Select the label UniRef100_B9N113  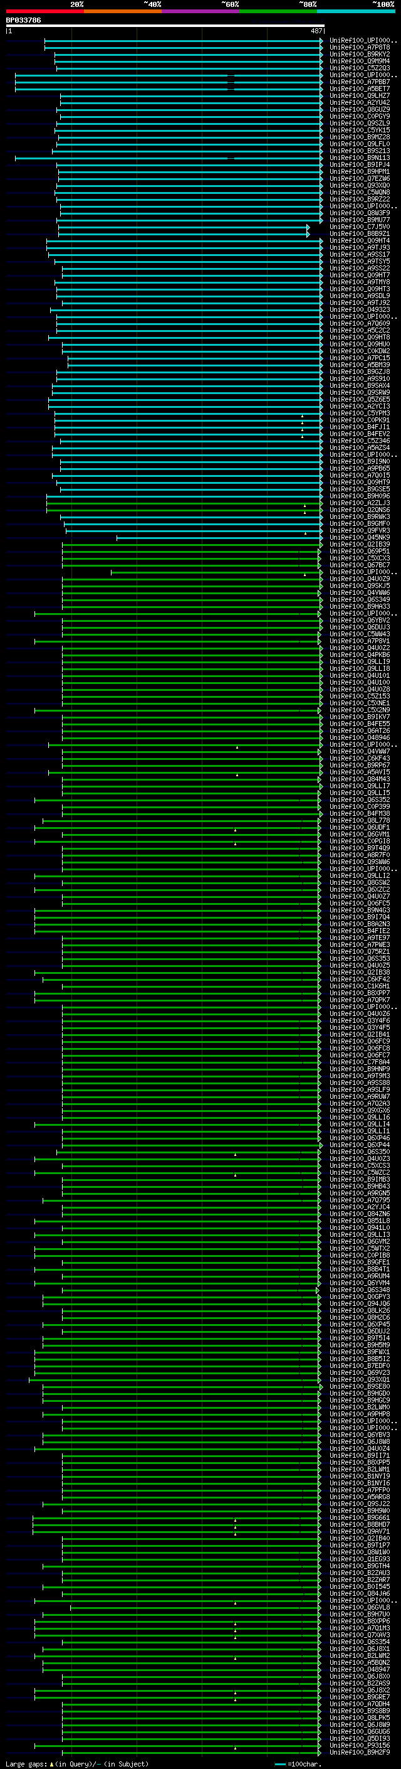pyautogui.click(x=360, y=158)
